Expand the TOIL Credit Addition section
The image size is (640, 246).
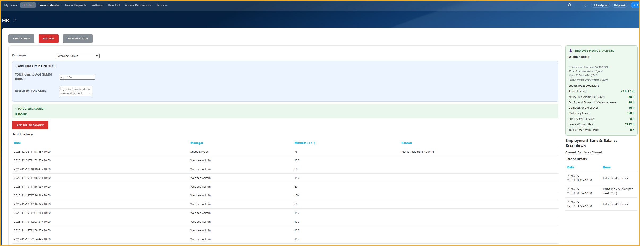coord(30,109)
